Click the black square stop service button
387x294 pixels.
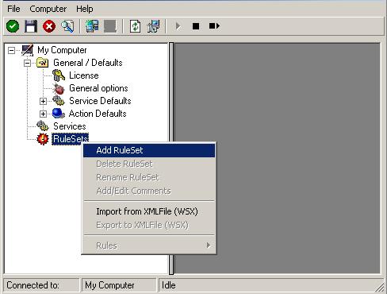coord(196,26)
